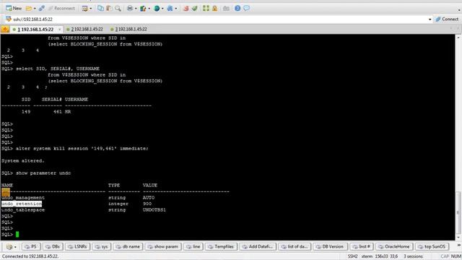The width and height of the screenshot is (462, 260).
Task: Click the Reconnect button
Action: [x=61, y=8]
